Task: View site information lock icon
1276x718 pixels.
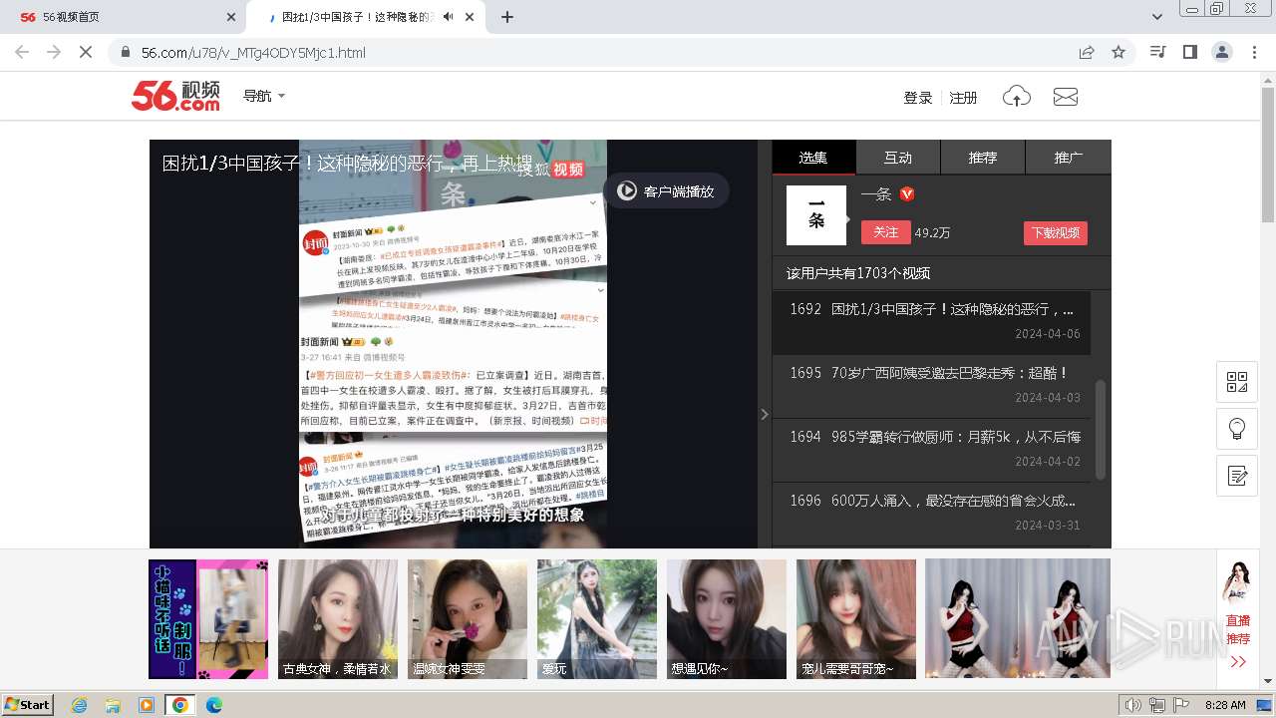Action: pyautogui.click(x=125, y=52)
